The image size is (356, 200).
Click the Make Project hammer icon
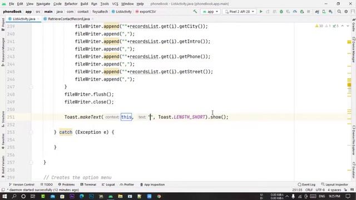(195, 11)
